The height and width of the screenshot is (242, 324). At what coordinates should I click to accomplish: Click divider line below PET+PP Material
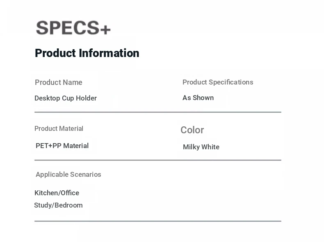[158, 160]
